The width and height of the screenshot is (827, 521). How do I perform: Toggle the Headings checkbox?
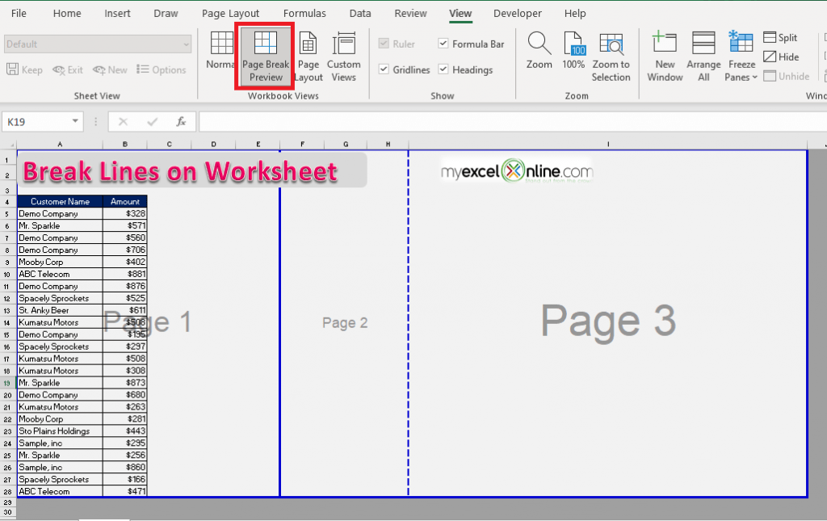tap(444, 70)
